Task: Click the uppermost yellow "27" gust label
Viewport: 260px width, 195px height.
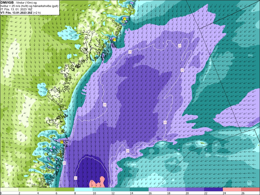Action: point(124,19)
